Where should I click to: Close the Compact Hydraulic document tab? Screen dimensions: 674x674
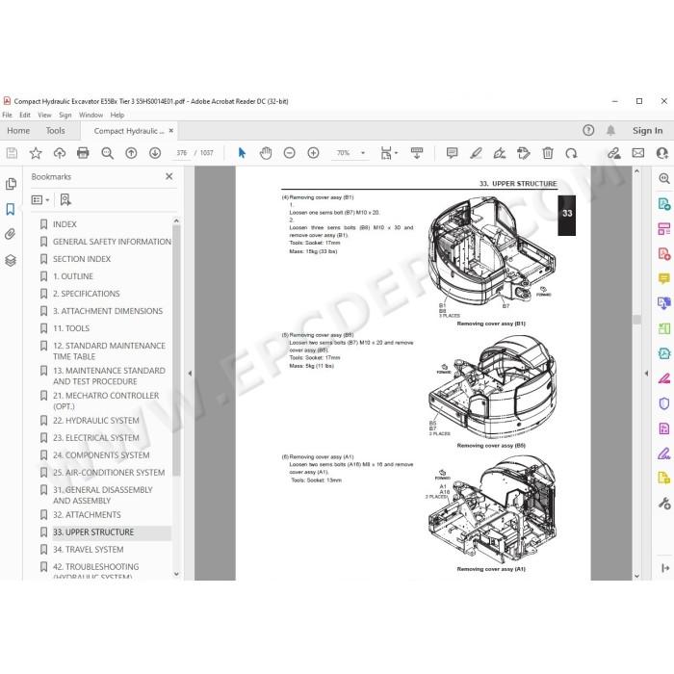tap(171, 131)
